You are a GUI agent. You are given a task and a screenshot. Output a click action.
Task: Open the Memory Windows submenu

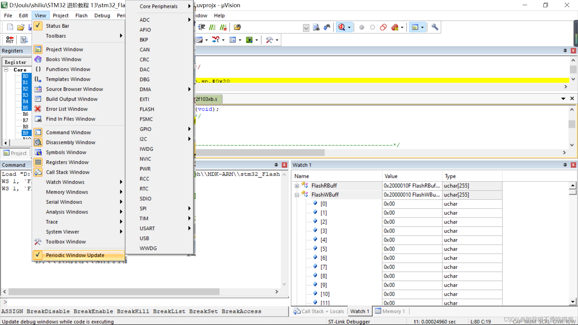tap(78, 192)
